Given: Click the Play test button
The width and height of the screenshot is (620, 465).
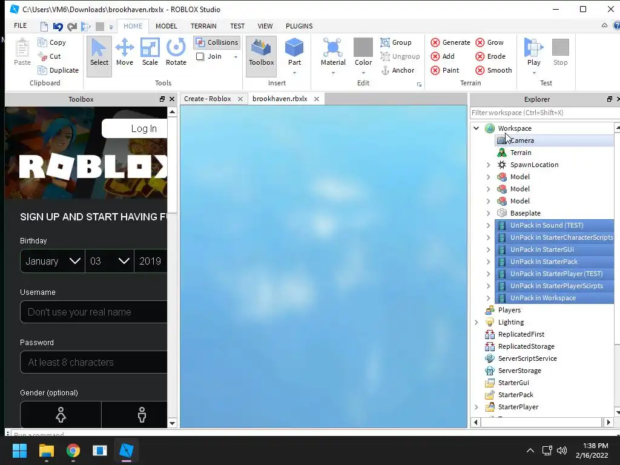Looking at the screenshot, I should tap(534, 53).
